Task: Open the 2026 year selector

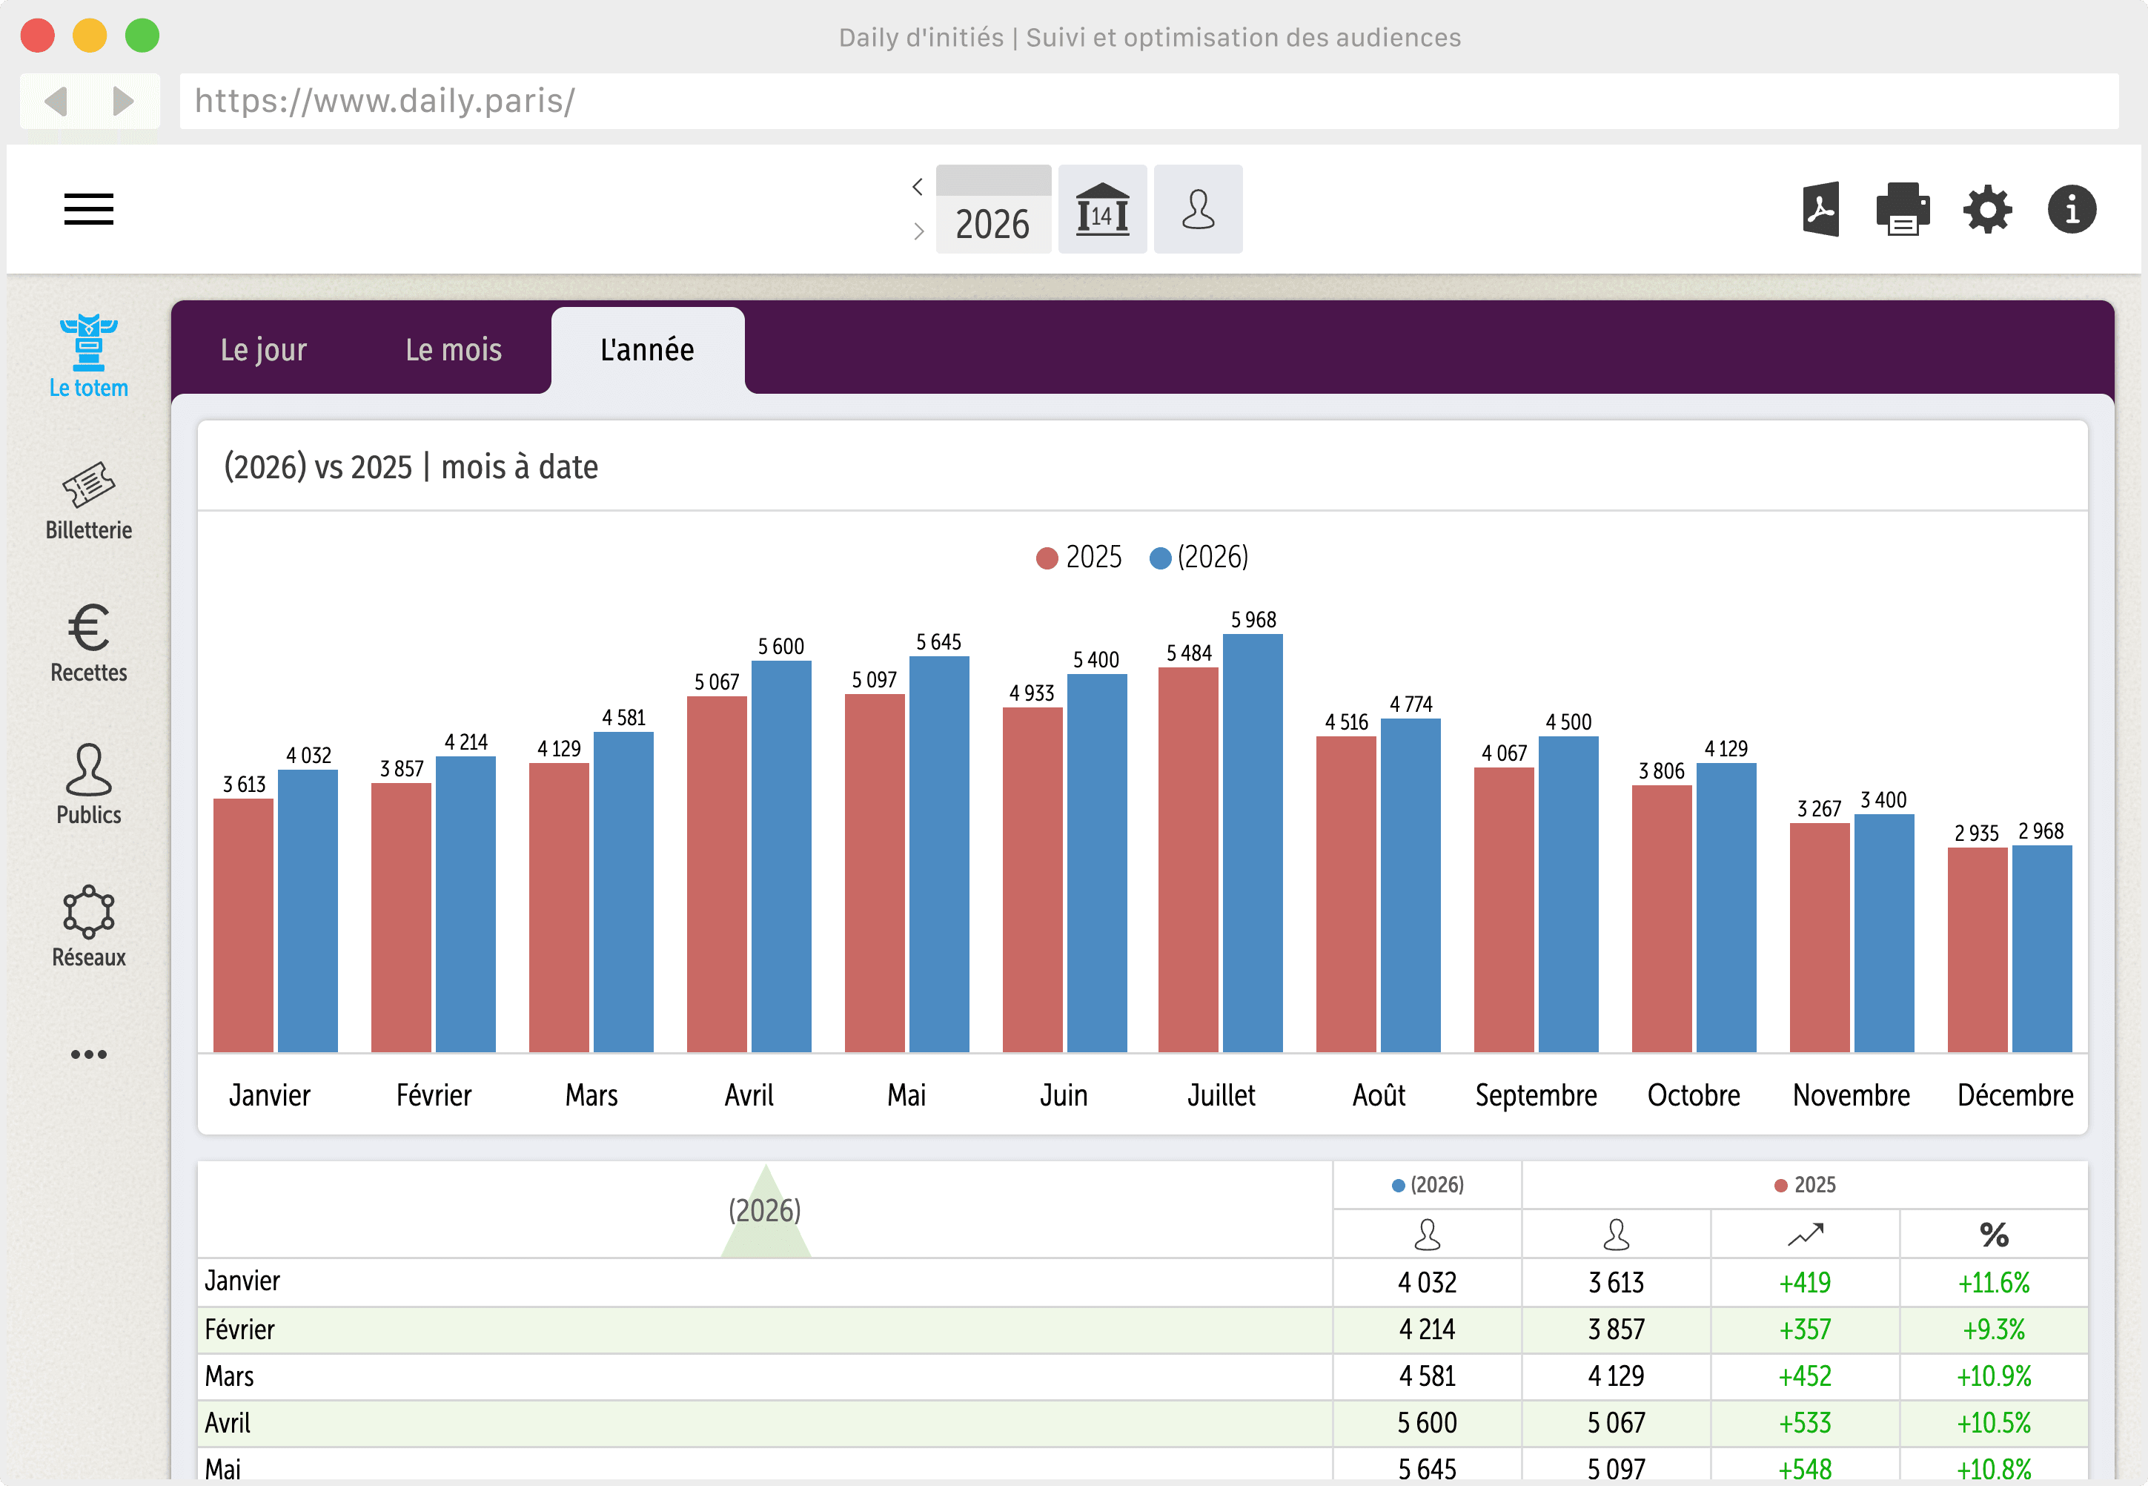Action: pos(993,210)
